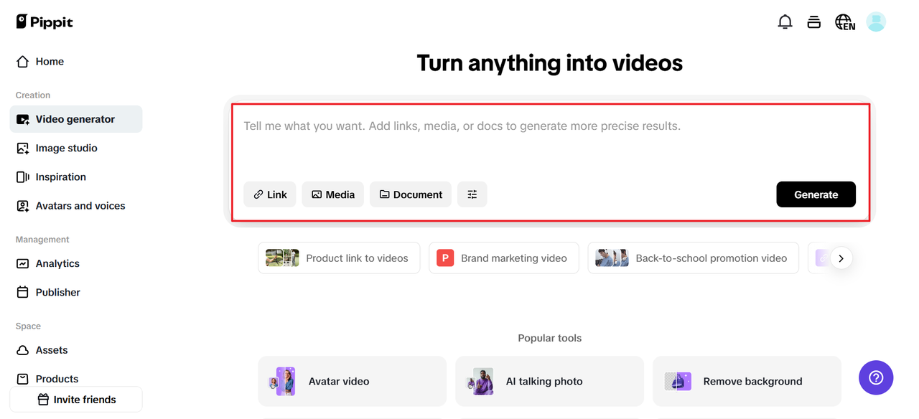Choose Back-to-school promotion video suggestion
The height and width of the screenshot is (419, 919).
693,258
